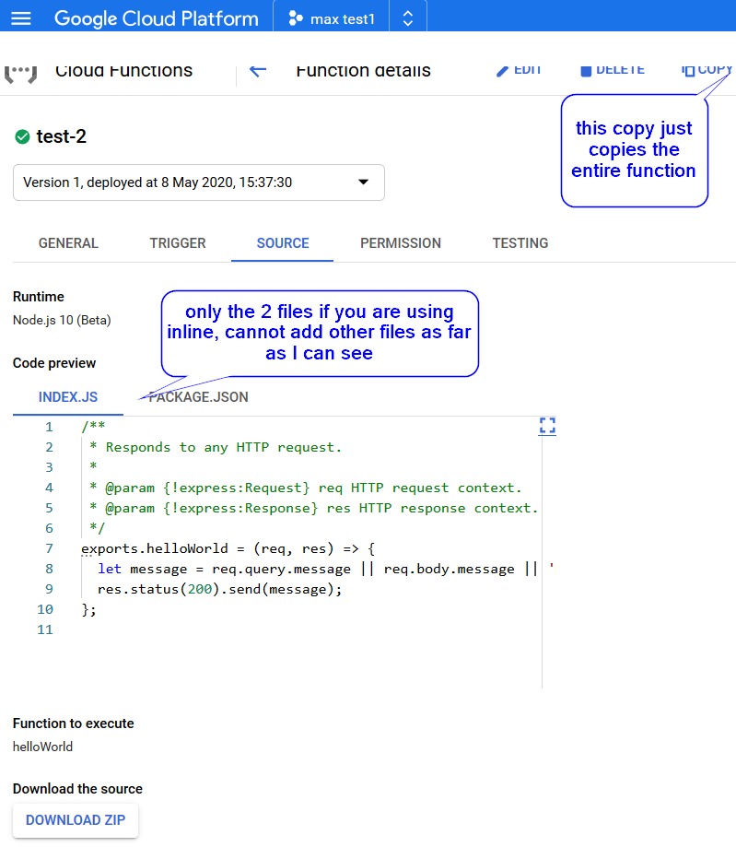Open the Testing tab
The height and width of the screenshot is (847, 736).
tap(520, 243)
